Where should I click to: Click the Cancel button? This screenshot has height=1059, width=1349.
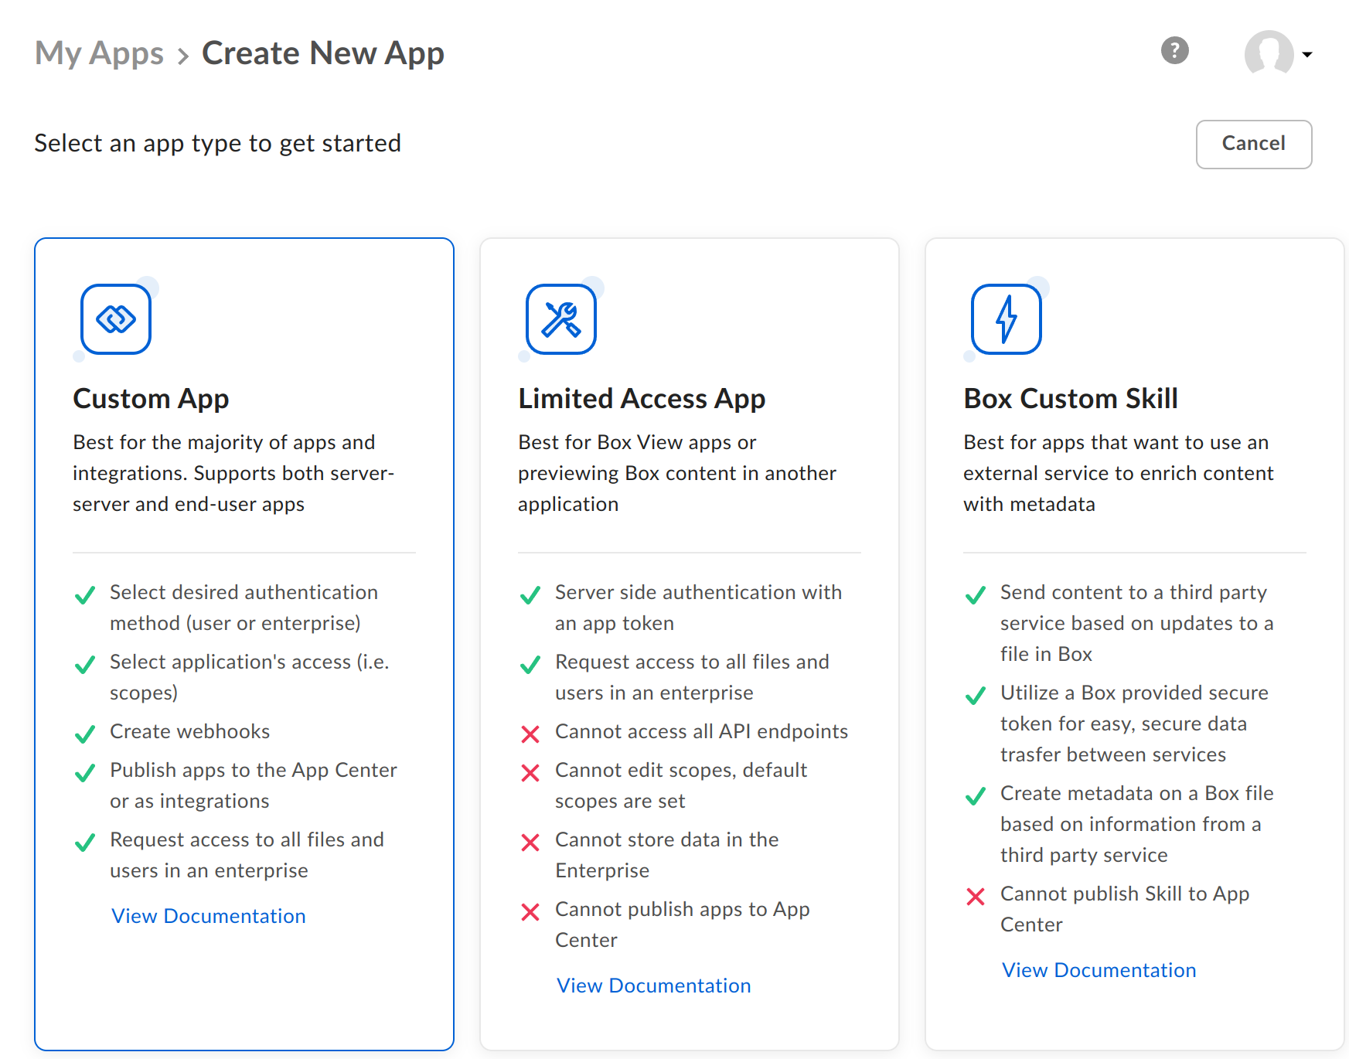click(1252, 144)
